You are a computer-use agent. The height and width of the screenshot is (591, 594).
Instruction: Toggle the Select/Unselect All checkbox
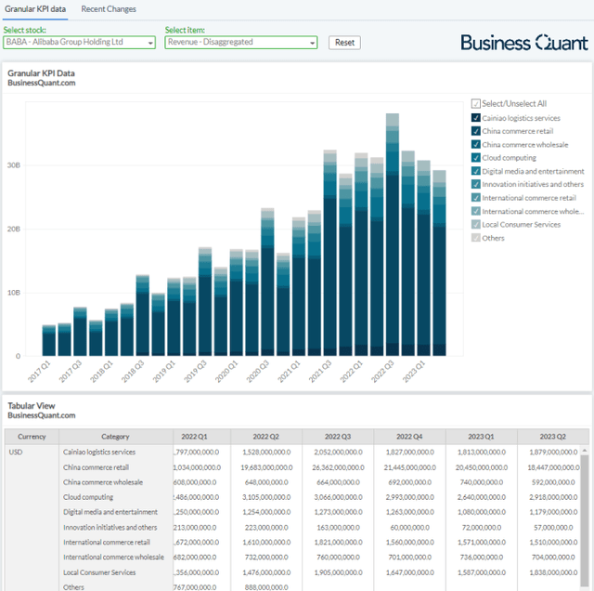[x=476, y=104]
